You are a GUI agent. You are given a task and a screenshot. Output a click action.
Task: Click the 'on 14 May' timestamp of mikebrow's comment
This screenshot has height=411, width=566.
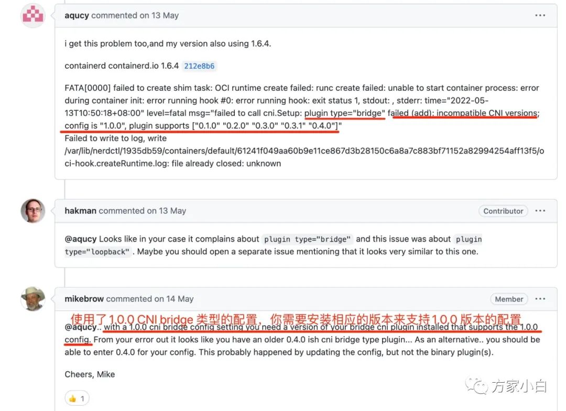(x=173, y=299)
